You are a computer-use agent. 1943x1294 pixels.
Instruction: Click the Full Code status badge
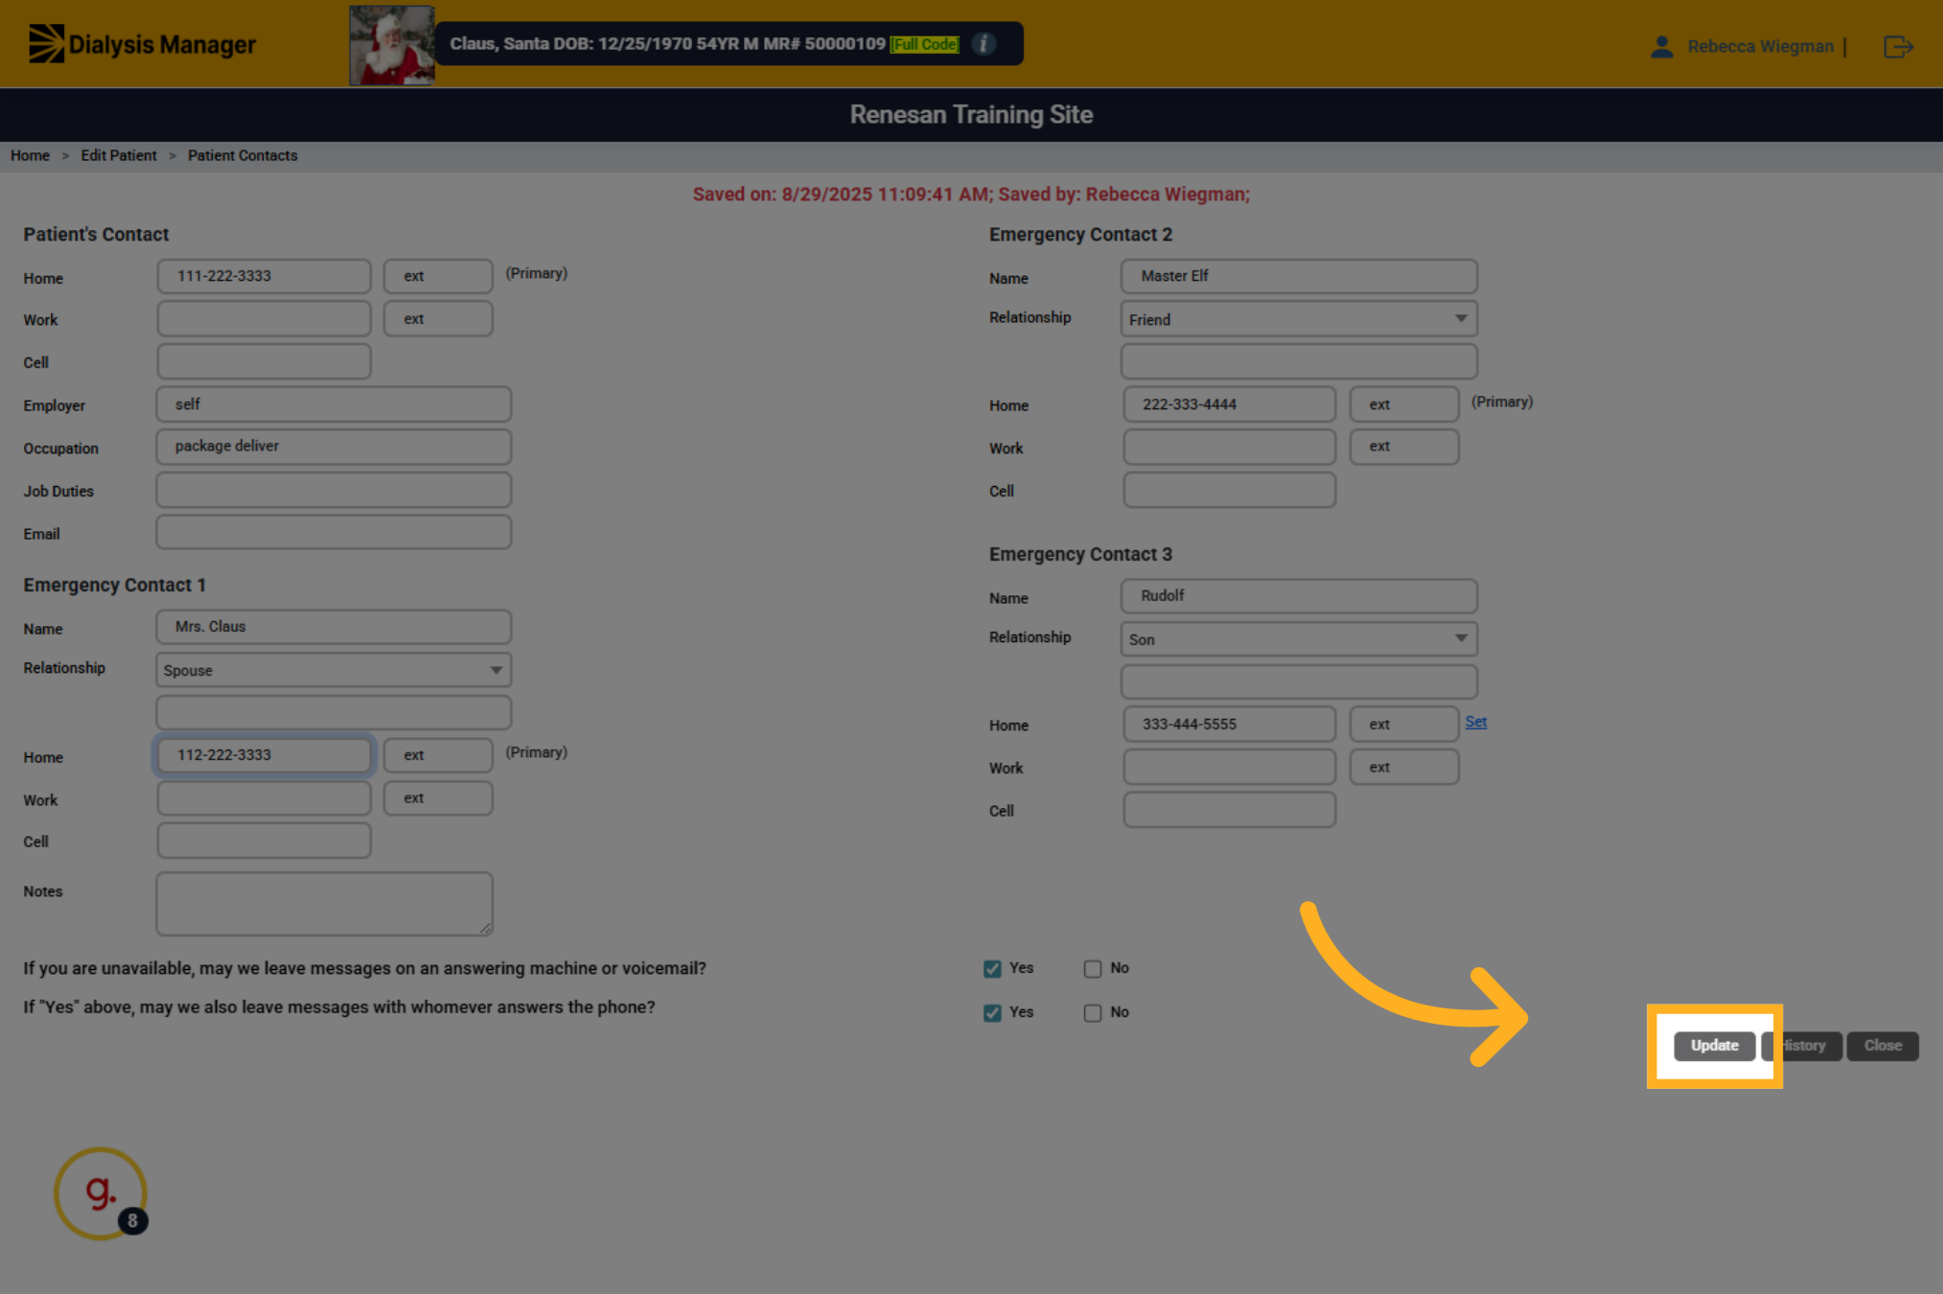[924, 44]
